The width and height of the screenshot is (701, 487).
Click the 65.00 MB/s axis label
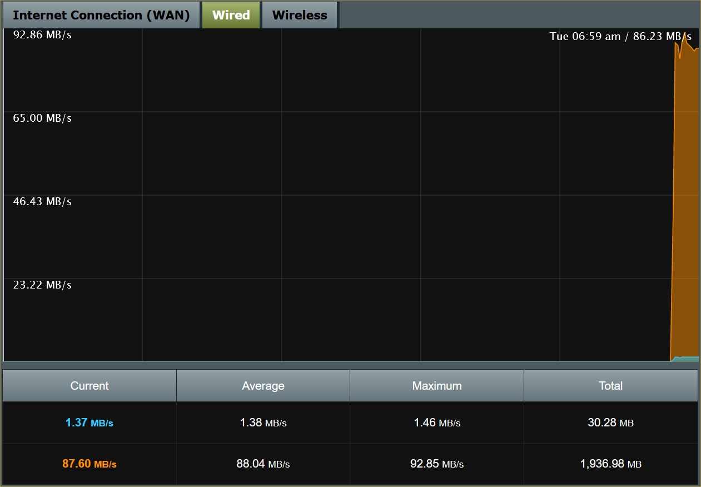pyautogui.click(x=42, y=118)
